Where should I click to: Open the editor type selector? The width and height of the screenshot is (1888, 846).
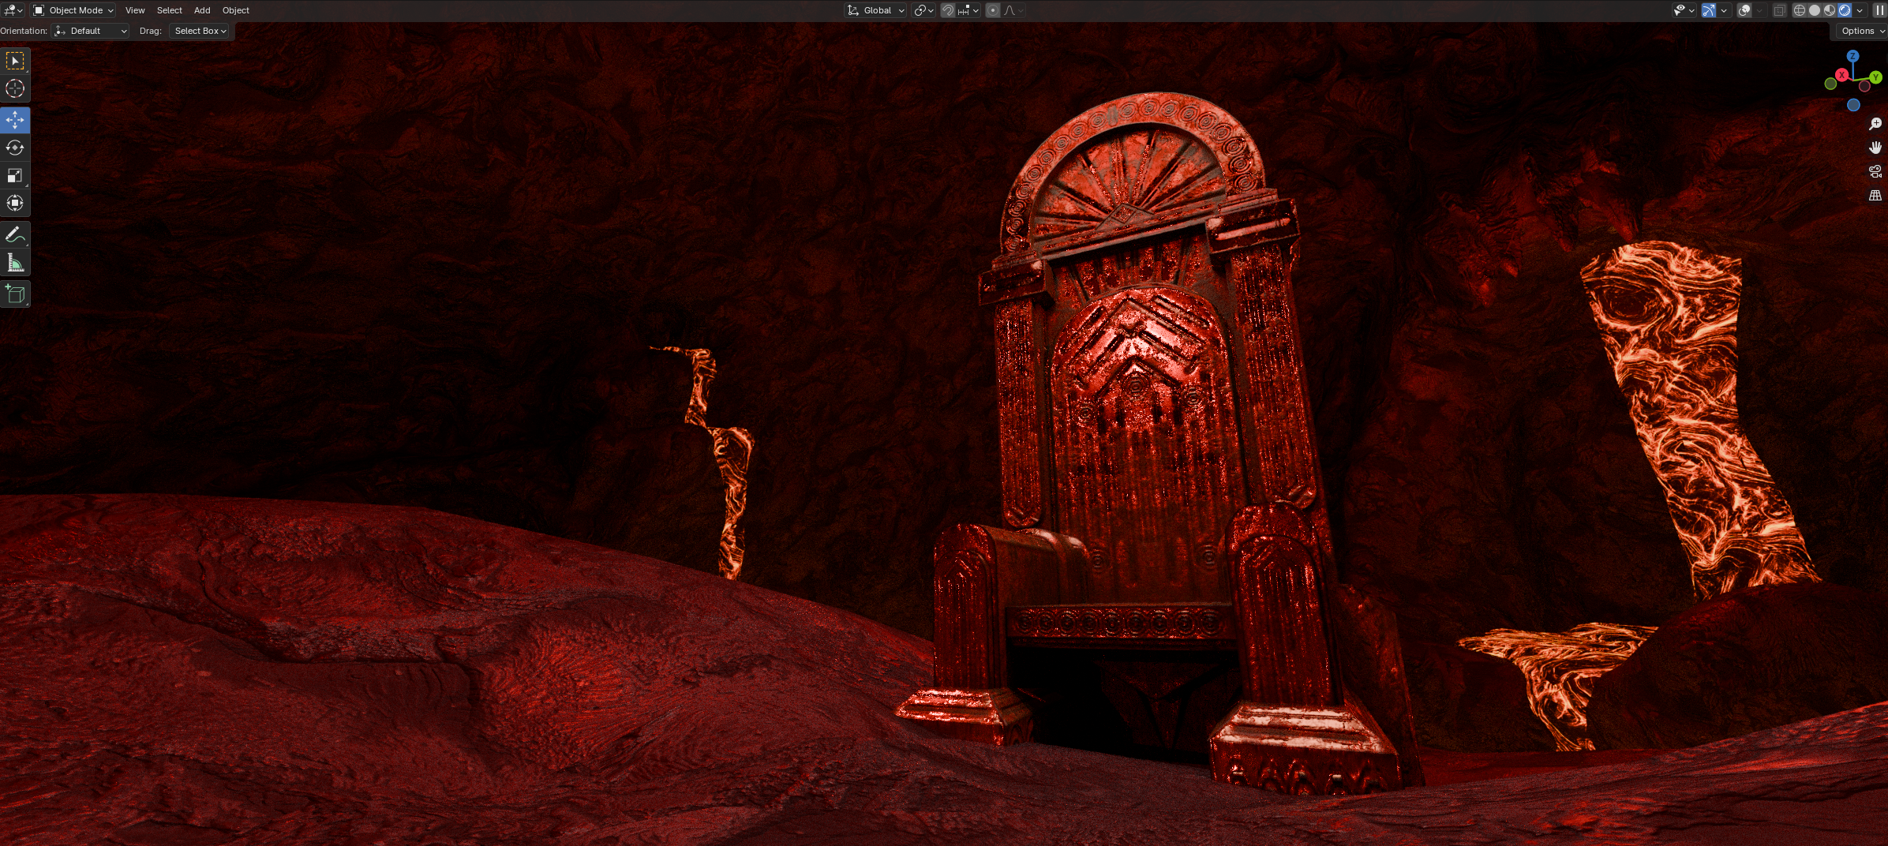pos(13,10)
